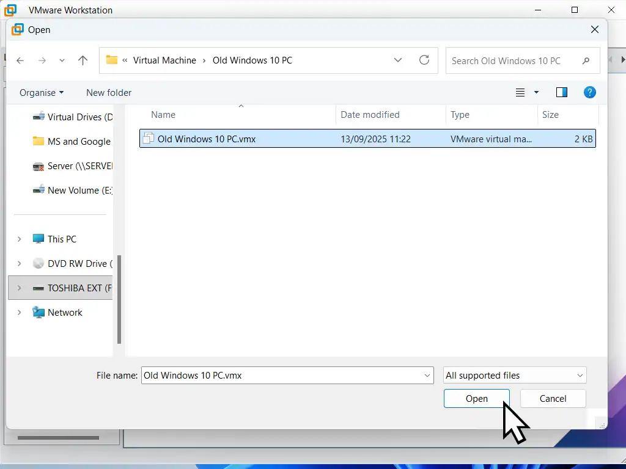The image size is (626, 469).
Task: Click the Open button
Action: (x=476, y=398)
